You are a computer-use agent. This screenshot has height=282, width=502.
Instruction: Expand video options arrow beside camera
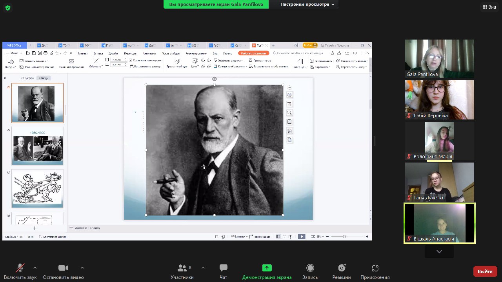(82, 268)
